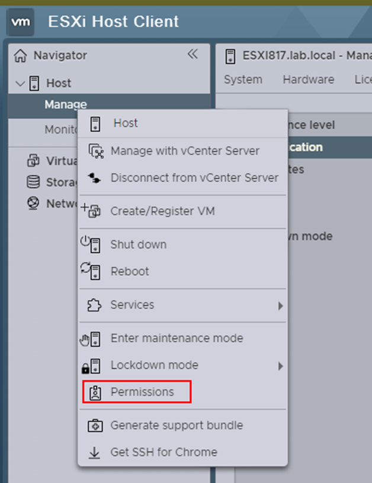The image size is (372, 483).
Task: Click the Create/Register VM icon
Action: 92,211
